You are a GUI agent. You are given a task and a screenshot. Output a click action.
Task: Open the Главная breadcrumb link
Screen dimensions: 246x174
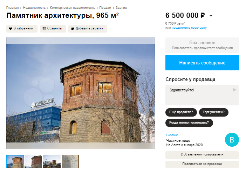[12, 8]
